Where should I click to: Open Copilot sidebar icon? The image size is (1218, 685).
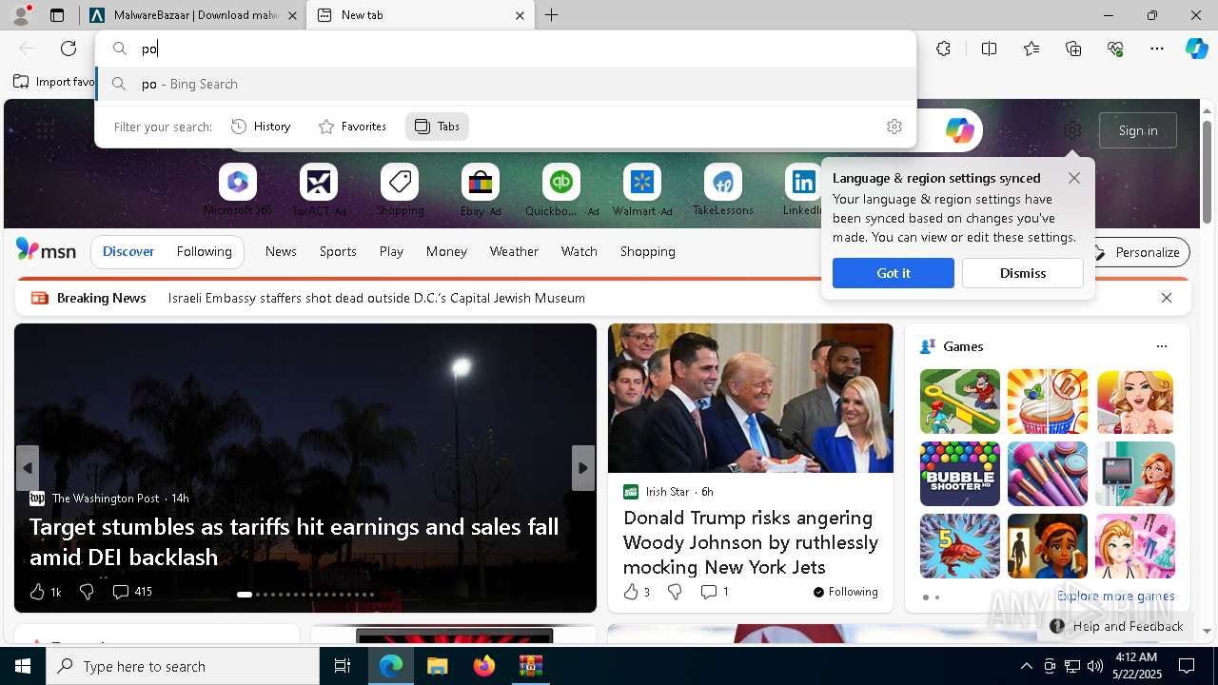[1196, 49]
